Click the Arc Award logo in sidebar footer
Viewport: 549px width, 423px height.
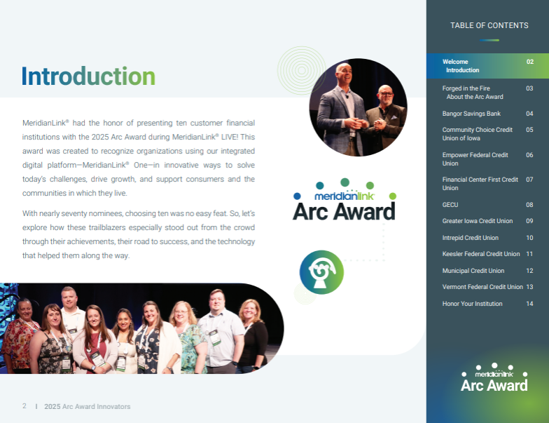pyautogui.click(x=494, y=377)
